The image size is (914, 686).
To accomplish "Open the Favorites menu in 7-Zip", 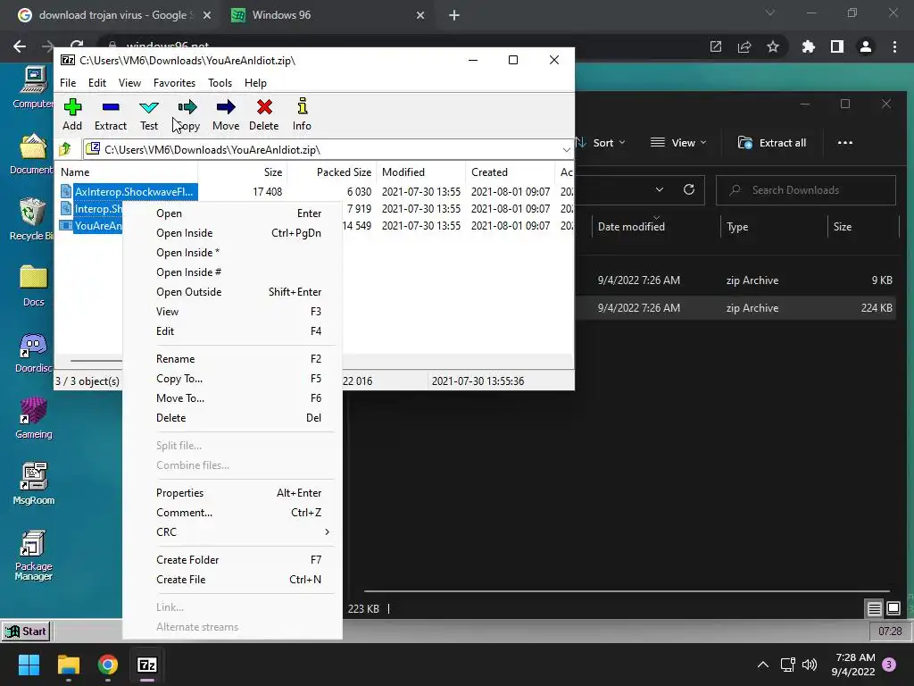I will [x=174, y=83].
